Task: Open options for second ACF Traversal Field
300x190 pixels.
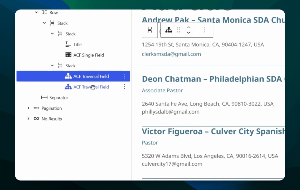Action: tap(124, 87)
